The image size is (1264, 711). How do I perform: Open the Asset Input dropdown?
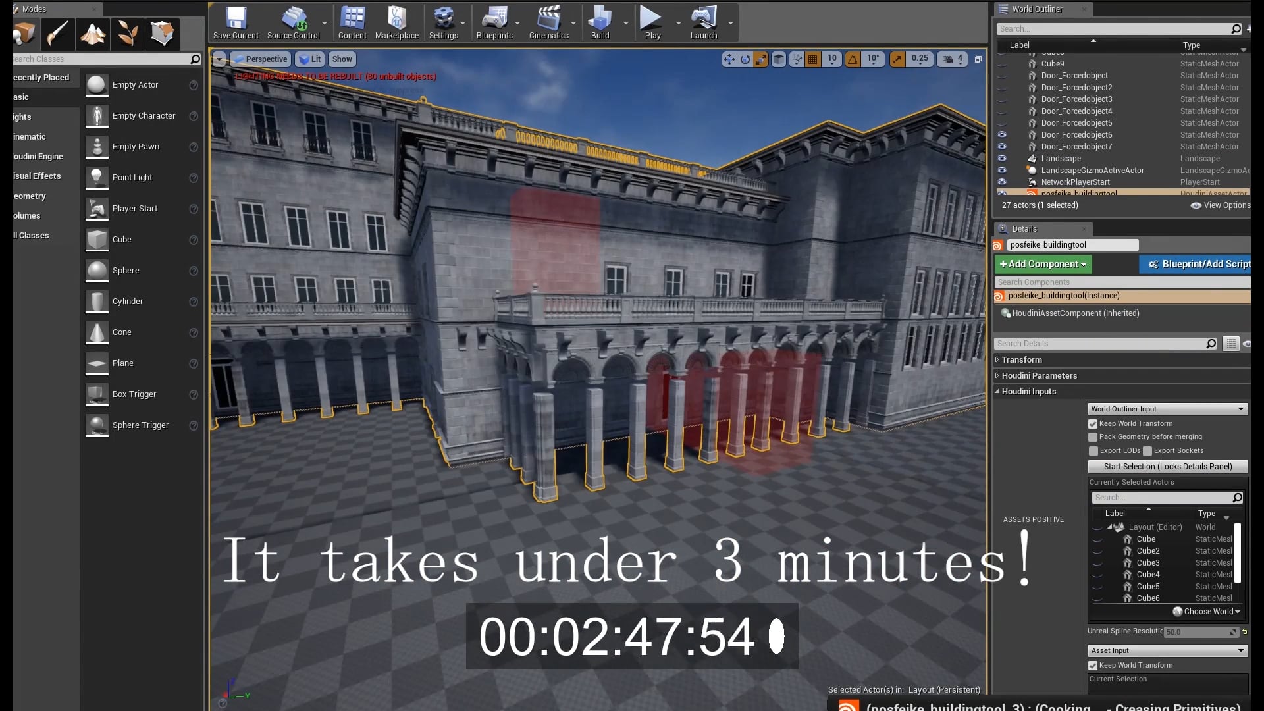point(1167,650)
